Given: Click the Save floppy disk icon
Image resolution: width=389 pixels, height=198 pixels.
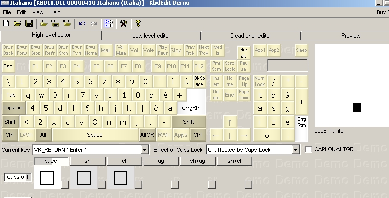Looking at the screenshot, I should point(29,23).
